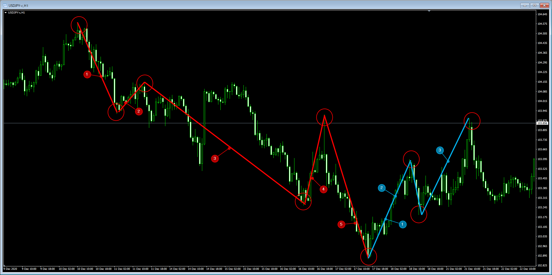This screenshot has height=275, width=552.
Task: Click the 16 Dec 10:00 time label
Action: tap(306, 269)
